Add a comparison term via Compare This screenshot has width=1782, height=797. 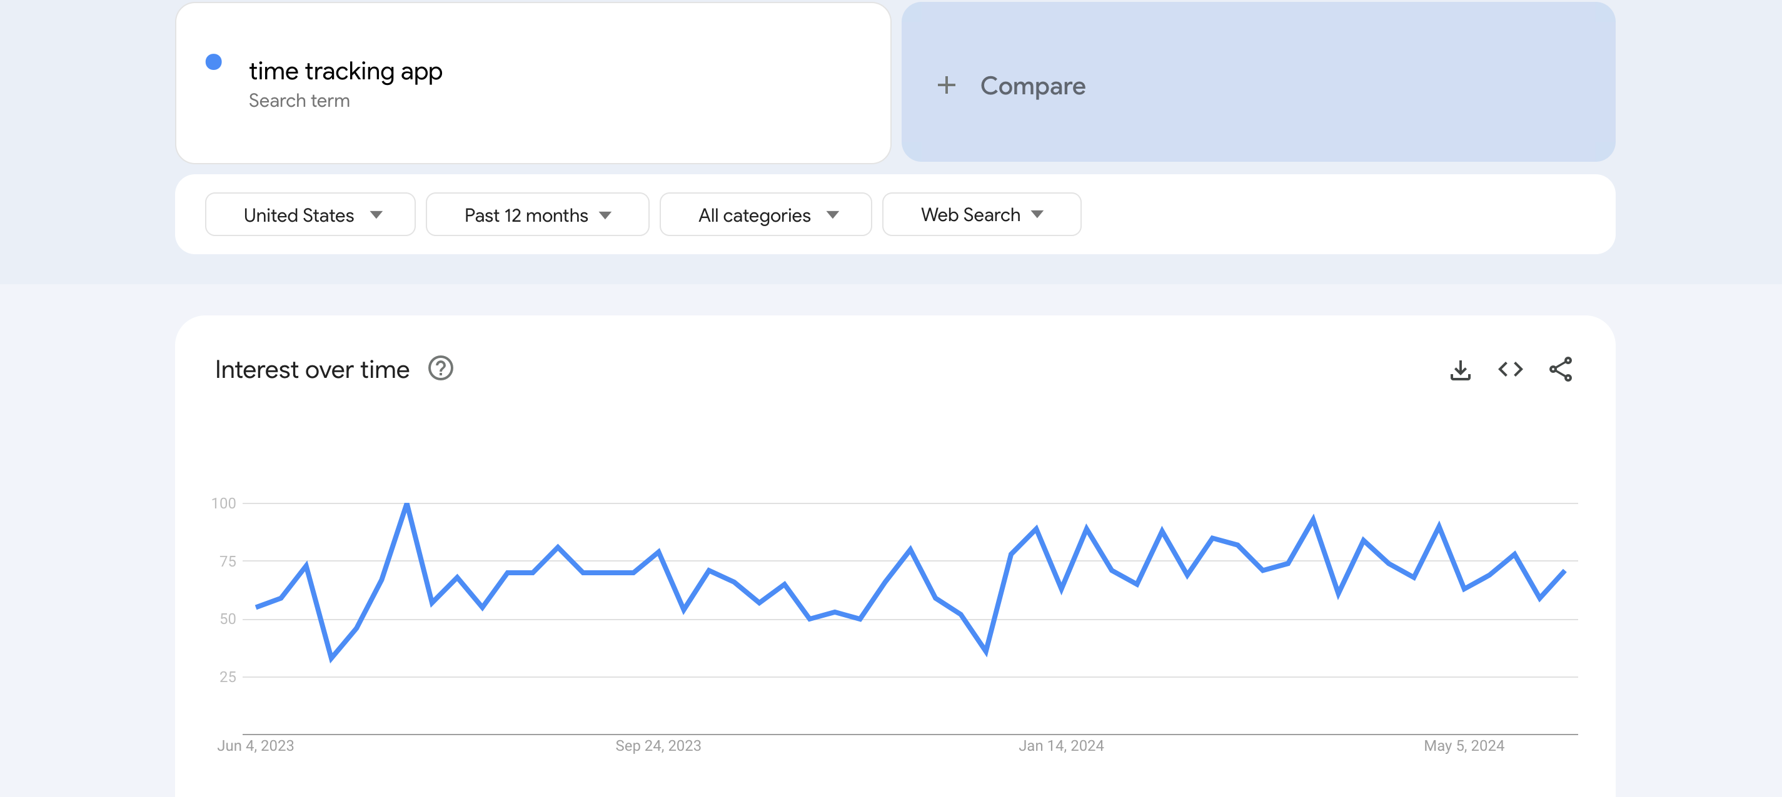(1032, 86)
